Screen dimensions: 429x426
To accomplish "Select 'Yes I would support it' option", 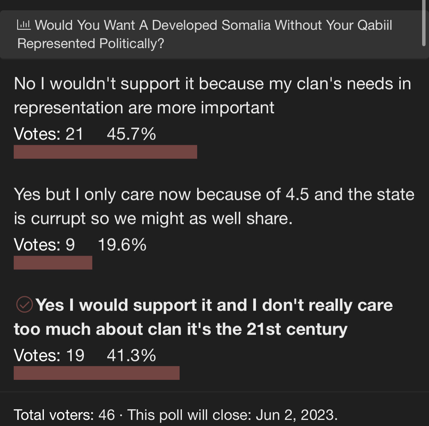I will pos(203,317).
